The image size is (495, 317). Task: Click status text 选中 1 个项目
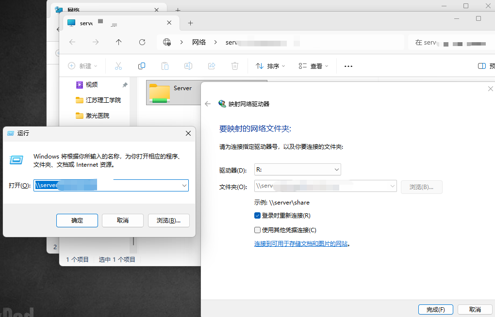tap(117, 260)
